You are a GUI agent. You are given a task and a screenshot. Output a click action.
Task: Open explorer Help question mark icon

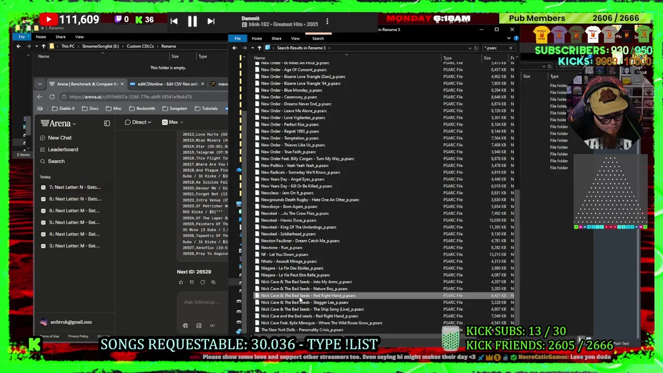[x=516, y=38]
